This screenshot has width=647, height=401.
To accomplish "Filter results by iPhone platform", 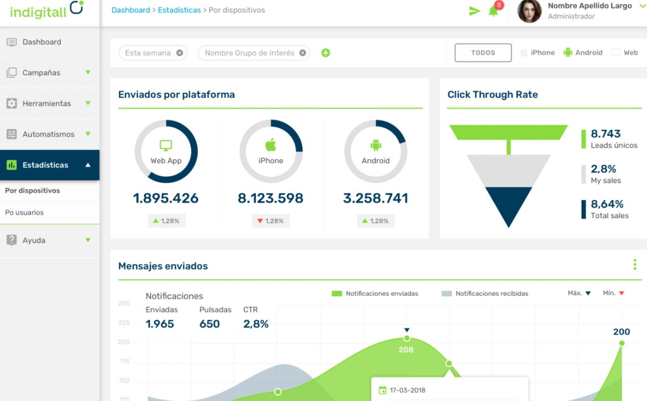I will pos(536,52).
